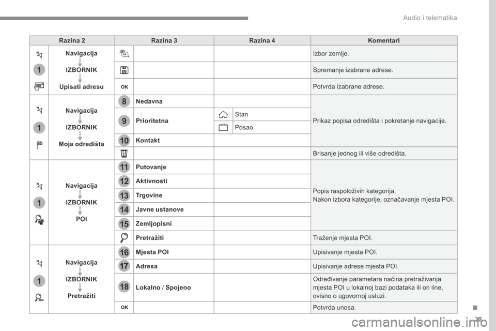Image resolution: width=496 pixels, height=331 pixels.
Task: Select the Putovanje category
Action: coord(151,167)
